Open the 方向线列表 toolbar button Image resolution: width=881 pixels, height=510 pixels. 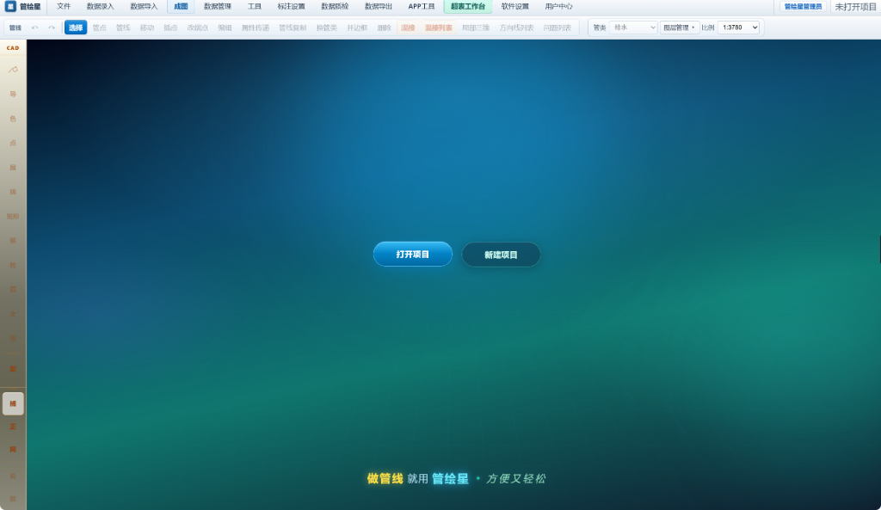[x=516, y=28]
